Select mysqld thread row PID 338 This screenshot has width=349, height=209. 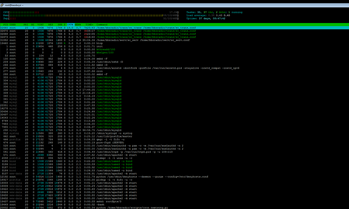(174, 90)
